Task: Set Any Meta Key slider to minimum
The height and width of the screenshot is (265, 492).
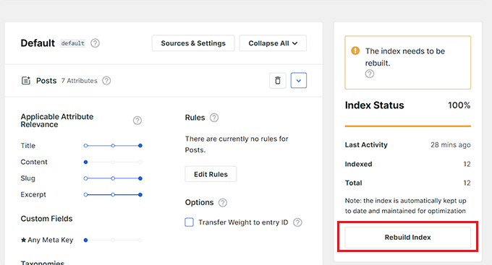Action: click(85, 240)
